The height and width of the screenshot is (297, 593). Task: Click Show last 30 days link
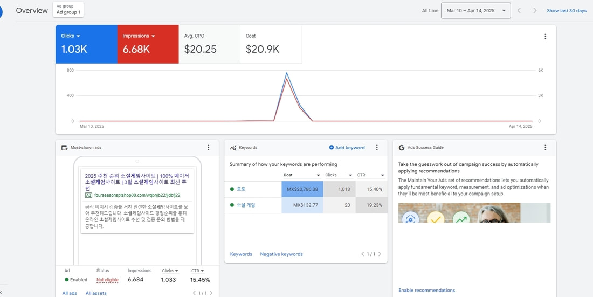[x=566, y=11]
